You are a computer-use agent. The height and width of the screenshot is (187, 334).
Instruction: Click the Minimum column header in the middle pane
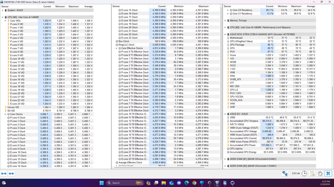pos(175,6)
